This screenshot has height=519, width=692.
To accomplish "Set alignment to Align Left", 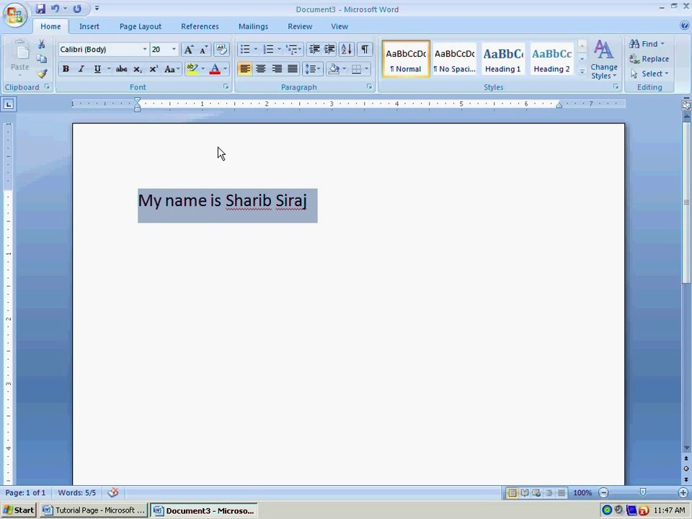I will (x=245, y=69).
